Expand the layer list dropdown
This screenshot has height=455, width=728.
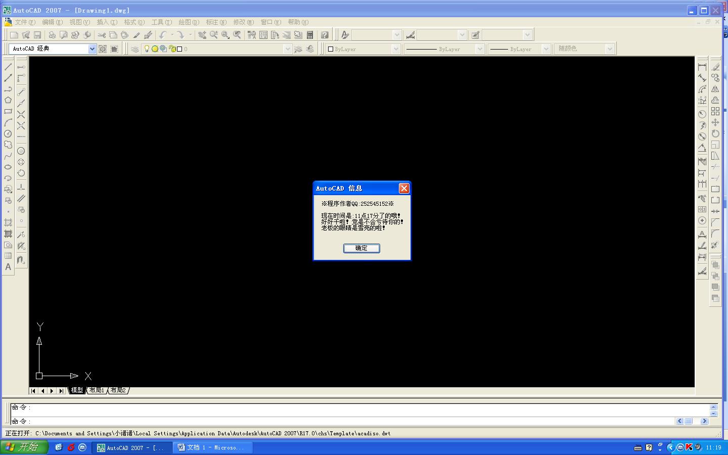(288, 49)
